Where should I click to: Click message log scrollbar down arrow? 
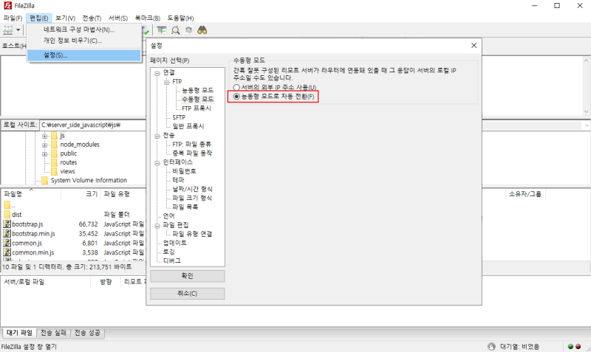(586, 111)
